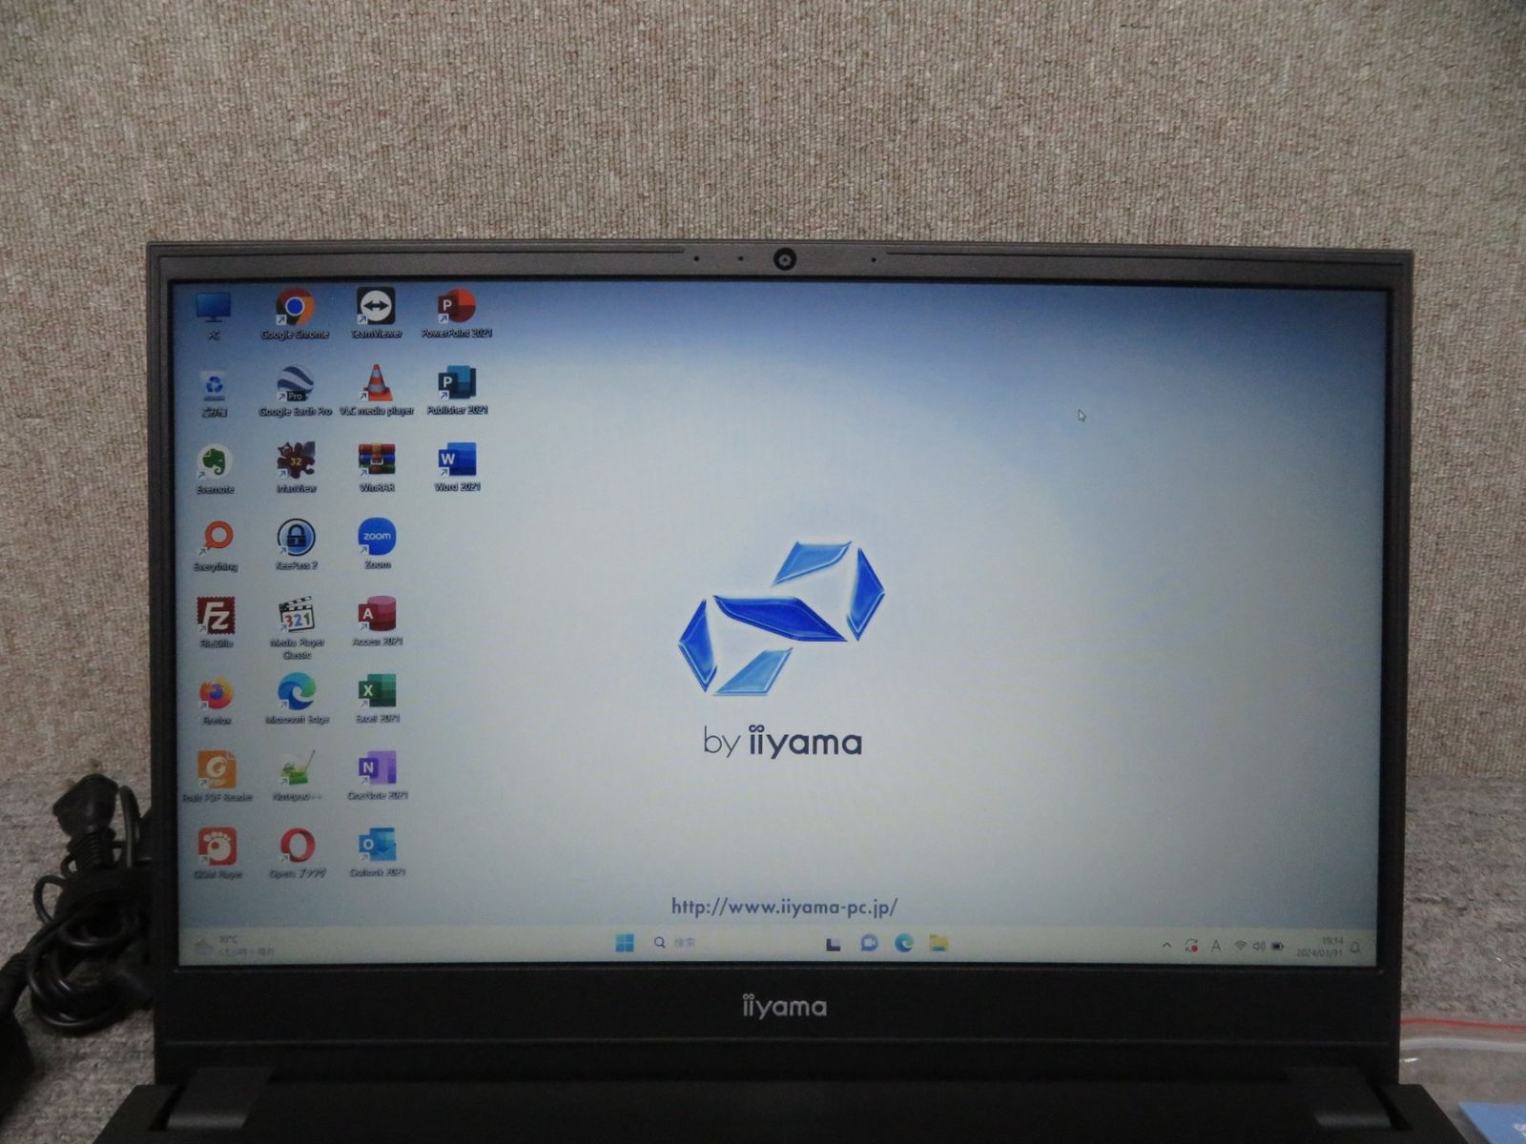Expand the hidden system tray icons

1166,946
